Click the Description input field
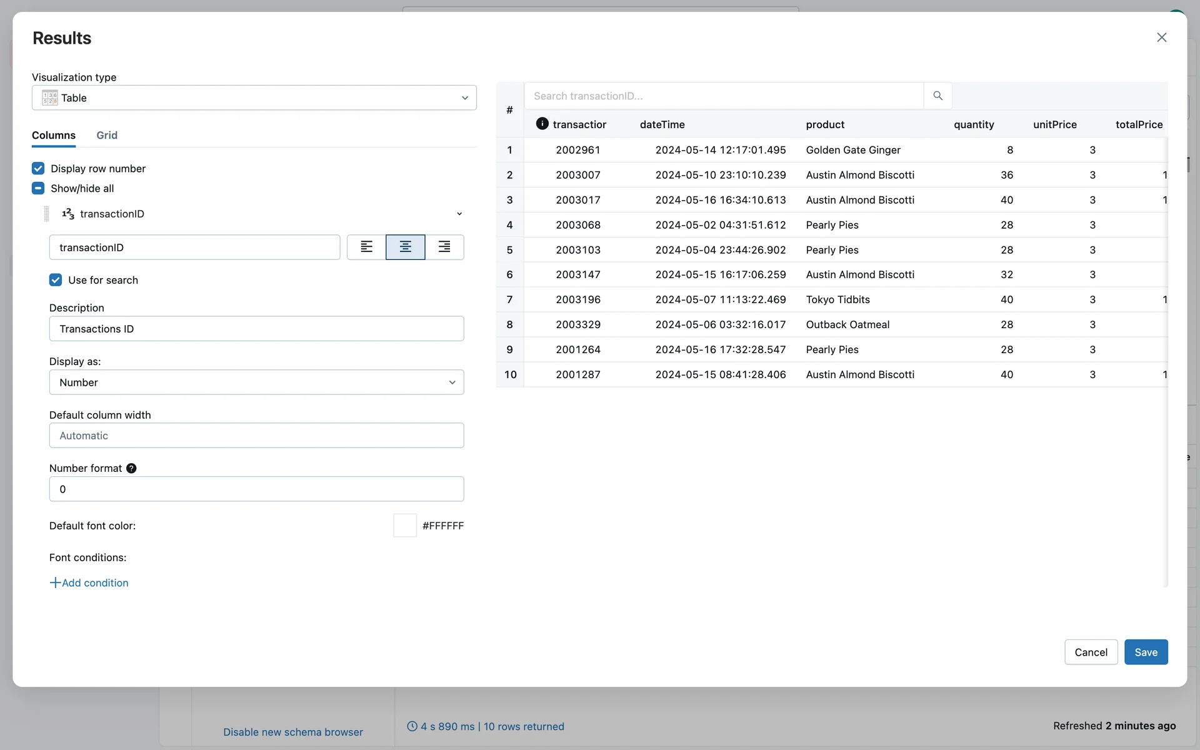This screenshot has width=1200, height=750. [x=256, y=329]
